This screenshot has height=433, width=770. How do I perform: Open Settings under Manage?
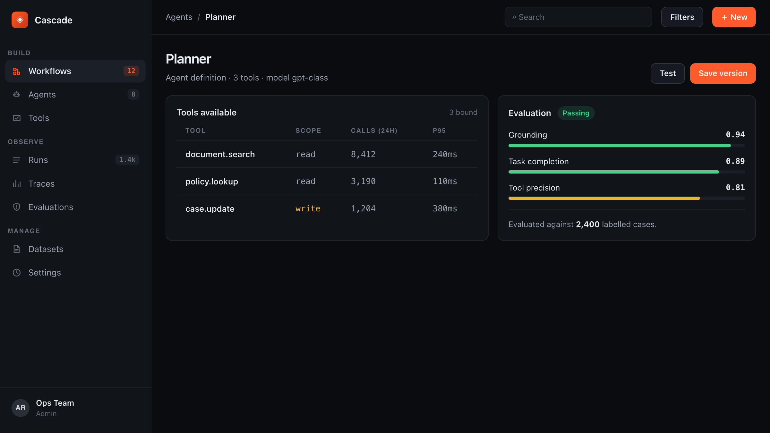click(75, 273)
